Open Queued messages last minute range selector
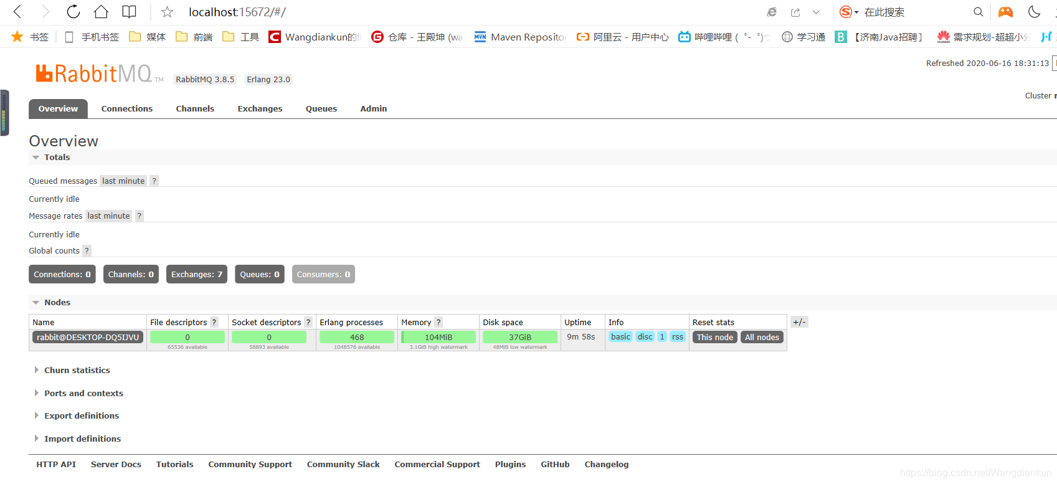1057x484 pixels. point(123,181)
